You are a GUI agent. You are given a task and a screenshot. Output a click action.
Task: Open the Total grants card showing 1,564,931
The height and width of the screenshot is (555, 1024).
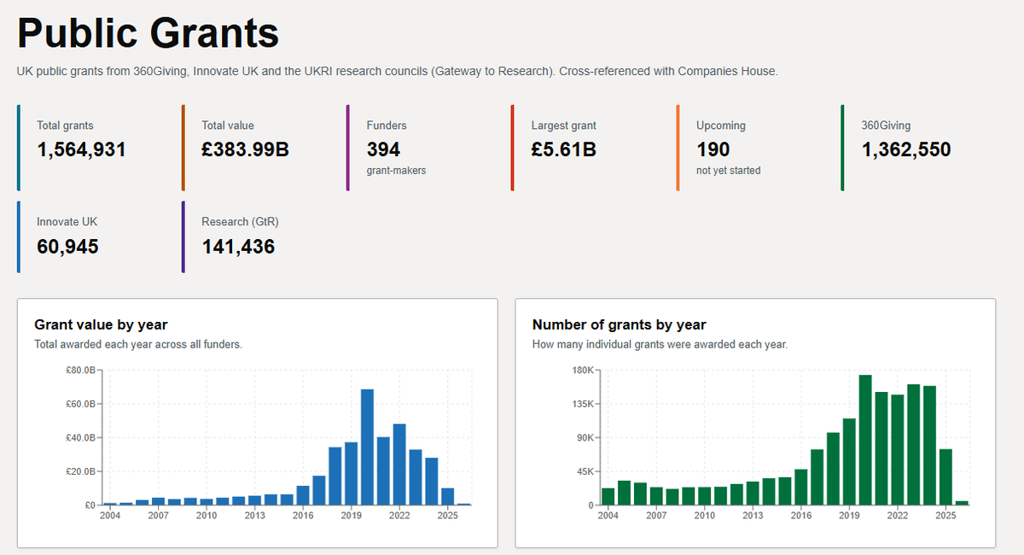[x=91, y=148]
